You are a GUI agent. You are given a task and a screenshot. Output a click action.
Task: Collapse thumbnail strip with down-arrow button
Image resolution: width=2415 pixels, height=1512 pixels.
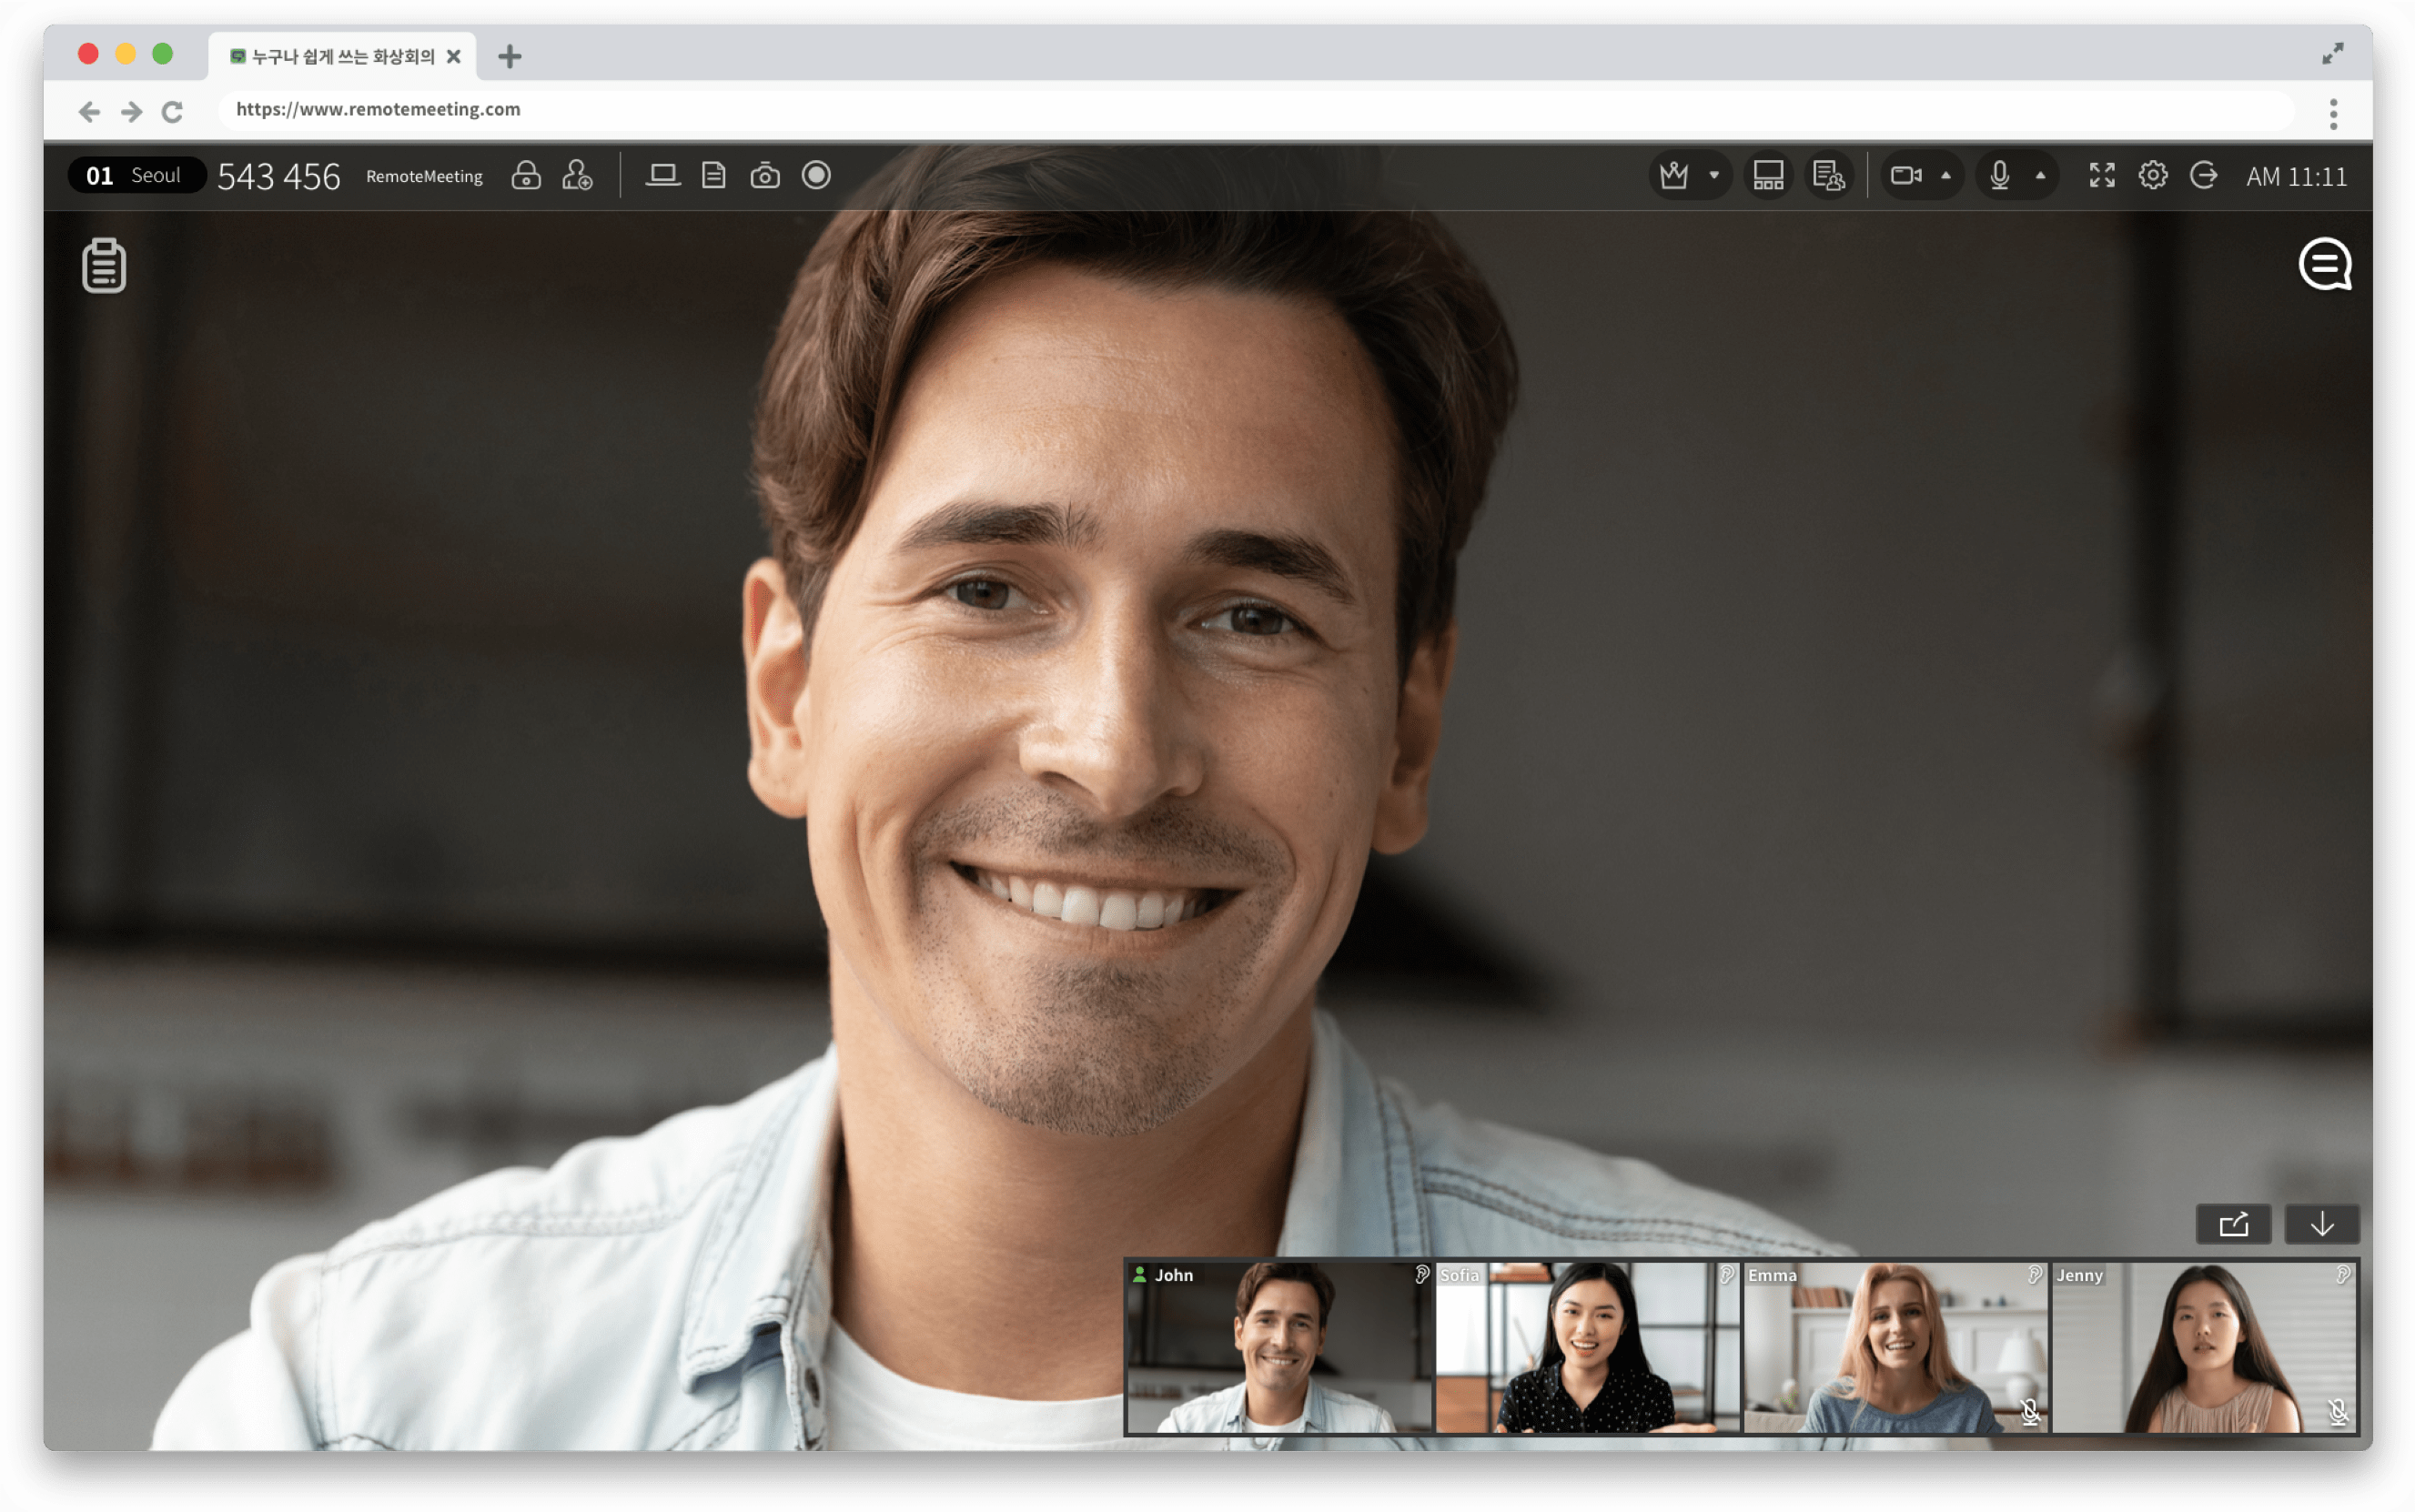click(x=2322, y=1224)
